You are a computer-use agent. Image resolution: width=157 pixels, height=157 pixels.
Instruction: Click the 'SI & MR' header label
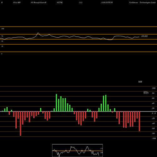point(17,3)
